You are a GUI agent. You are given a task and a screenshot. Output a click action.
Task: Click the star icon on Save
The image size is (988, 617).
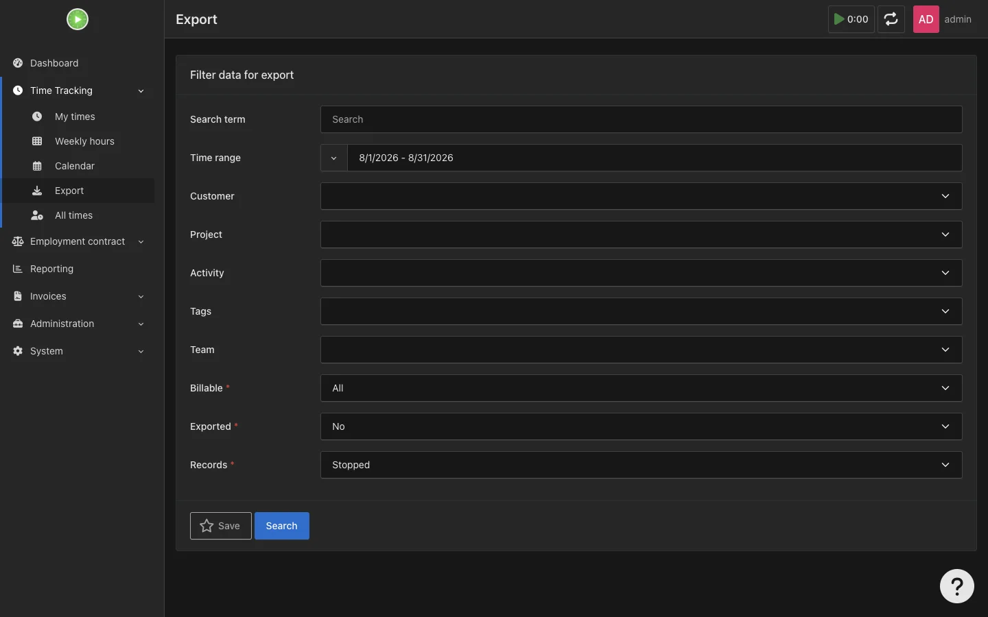tap(207, 526)
